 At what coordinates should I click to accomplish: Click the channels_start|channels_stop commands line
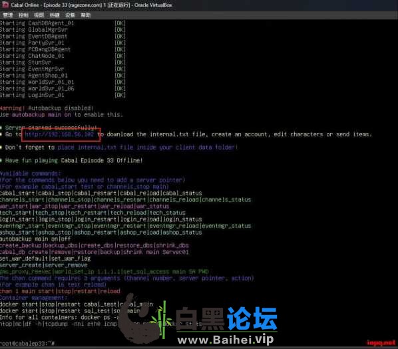[x=125, y=199]
